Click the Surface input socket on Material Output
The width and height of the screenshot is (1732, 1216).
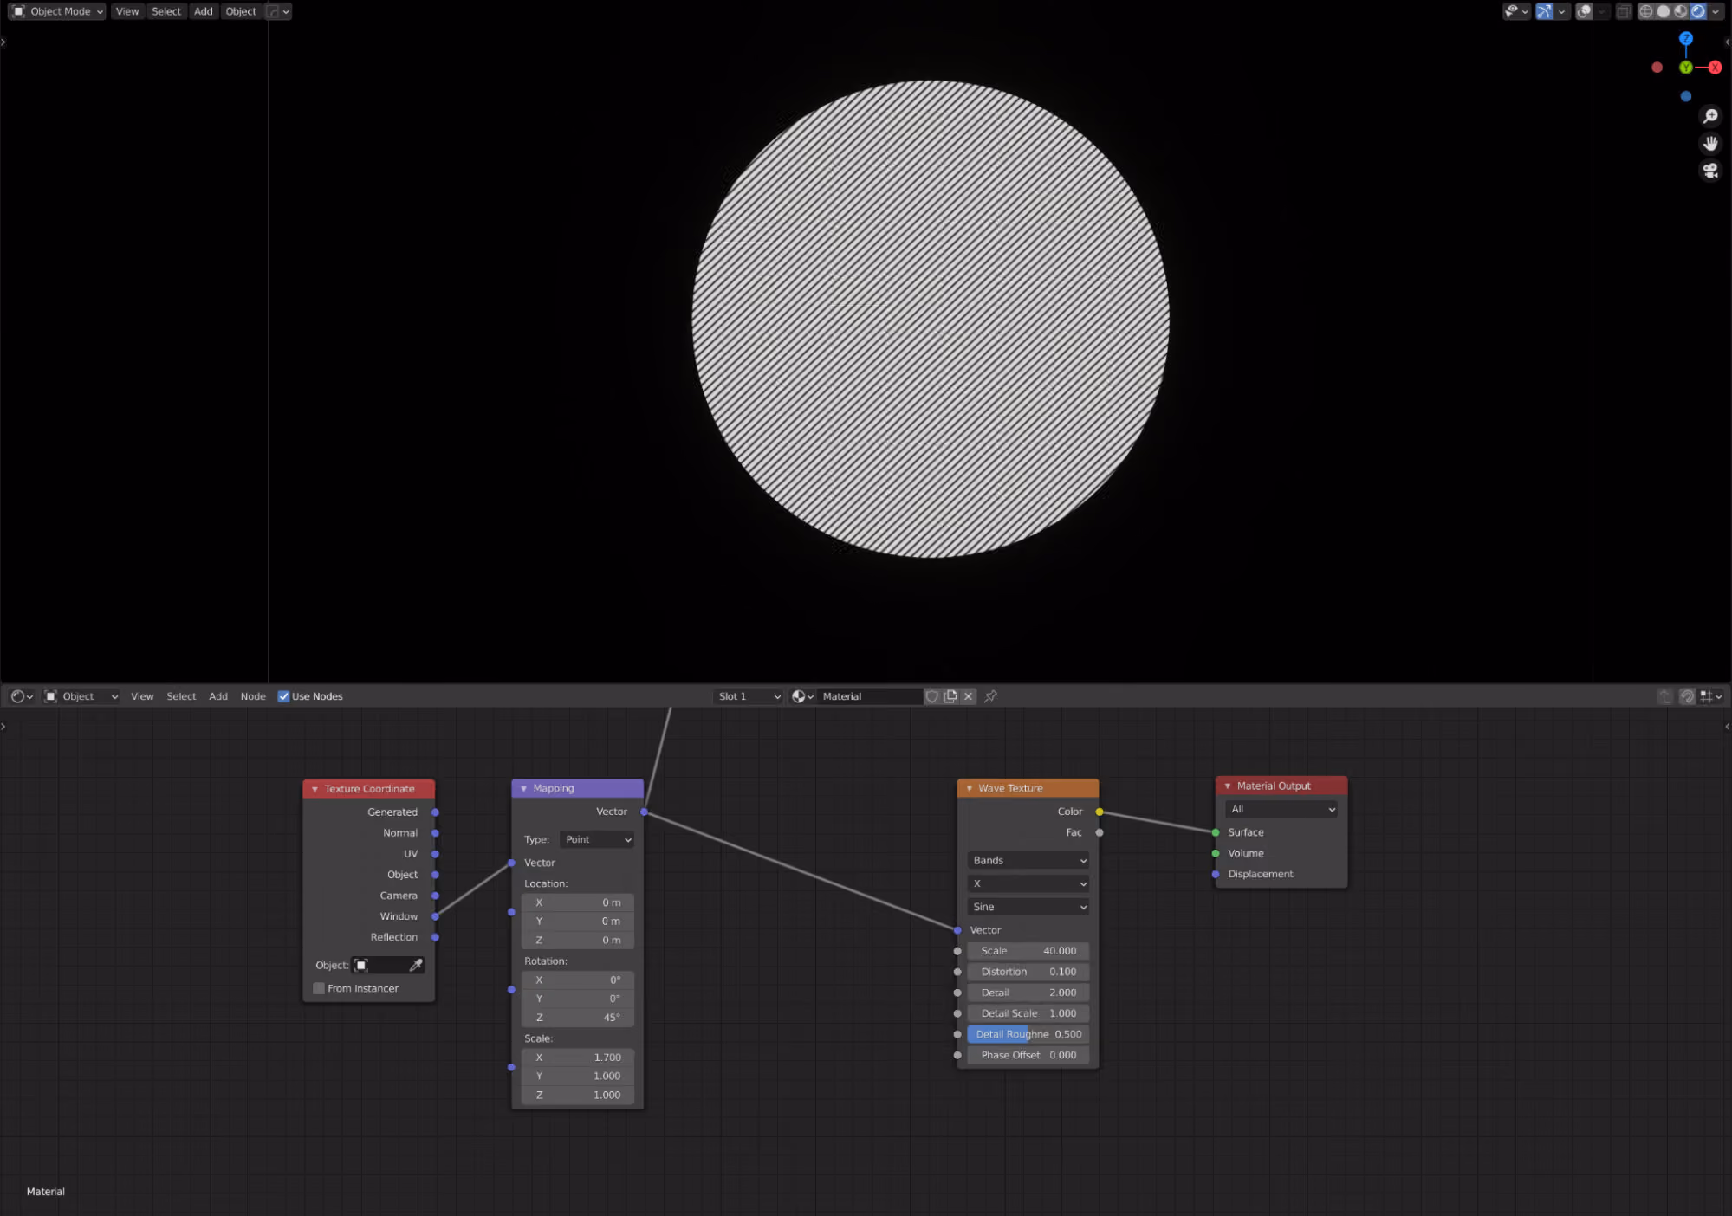[x=1216, y=832]
